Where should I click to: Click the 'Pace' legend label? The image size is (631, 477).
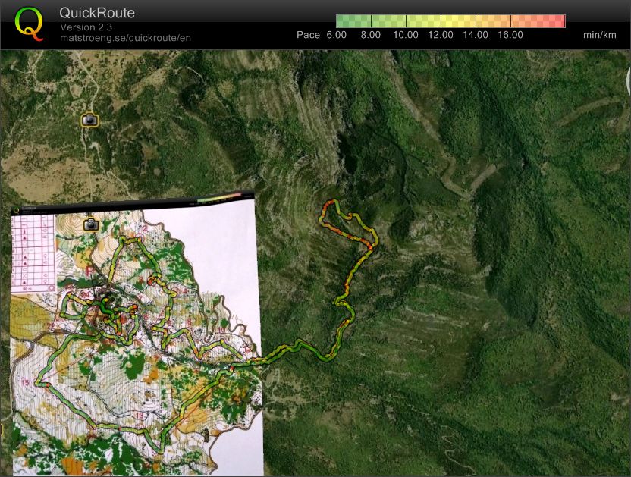308,35
